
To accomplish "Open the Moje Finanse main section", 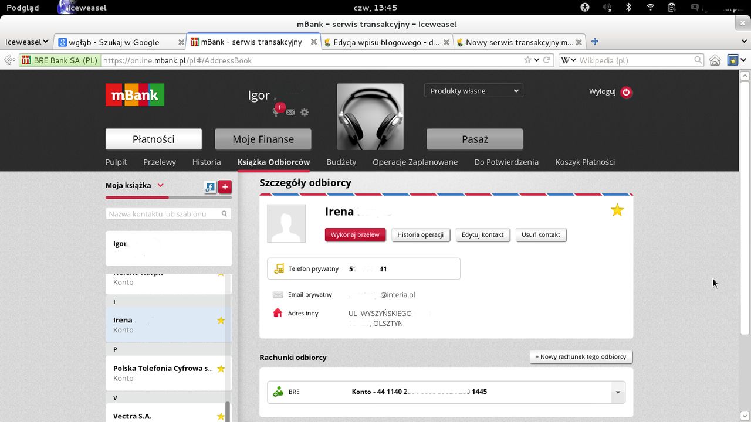I will [x=263, y=139].
